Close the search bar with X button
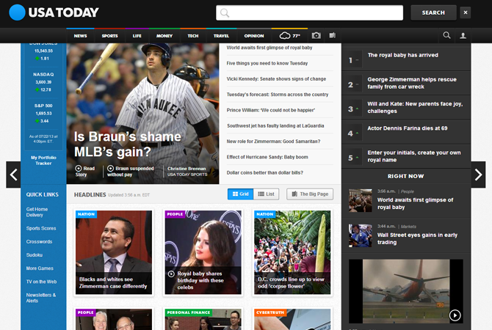The height and width of the screenshot is (330, 492). click(466, 12)
